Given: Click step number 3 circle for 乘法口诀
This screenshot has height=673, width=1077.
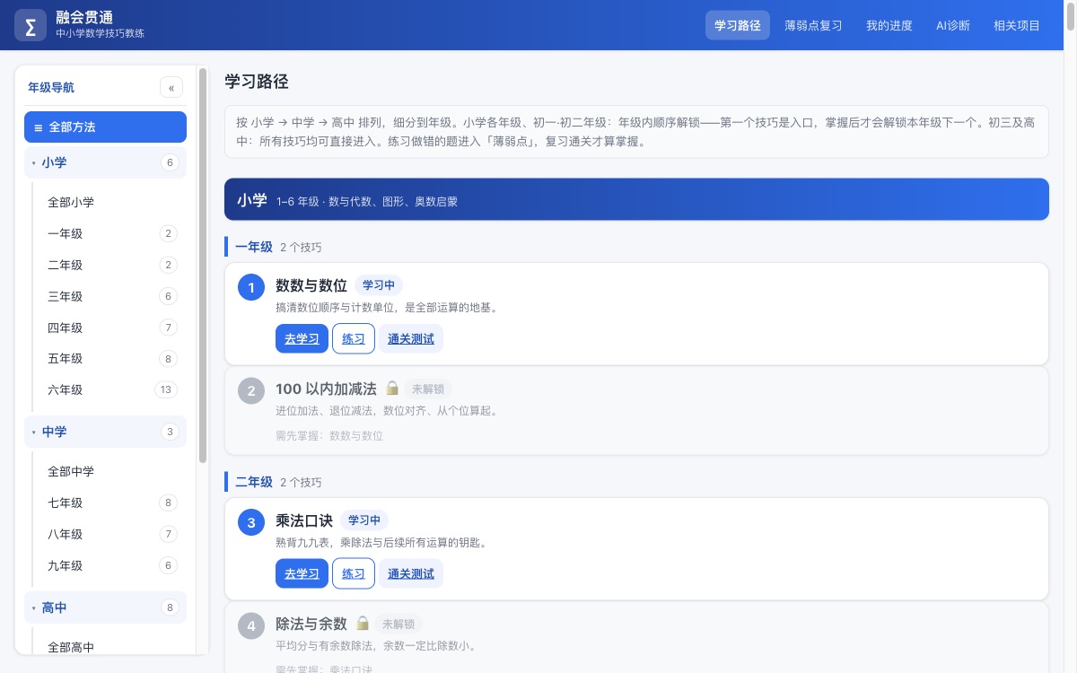Looking at the screenshot, I should pyautogui.click(x=251, y=522).
